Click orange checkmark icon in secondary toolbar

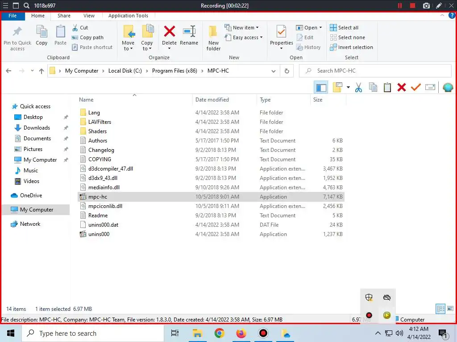(x=415, y=87)
